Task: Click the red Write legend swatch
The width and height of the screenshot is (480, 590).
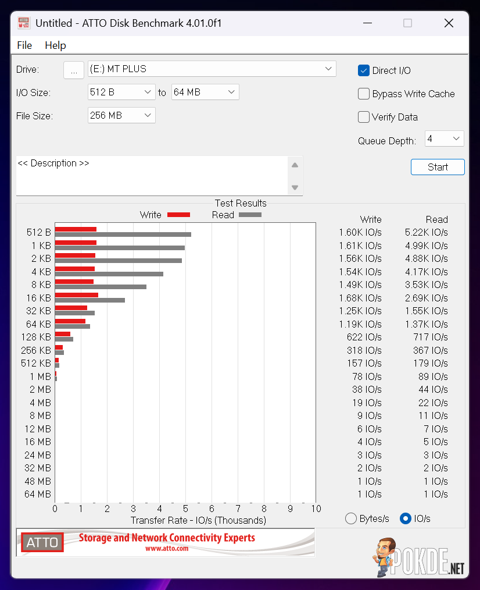Action: [x=178, y=215]
